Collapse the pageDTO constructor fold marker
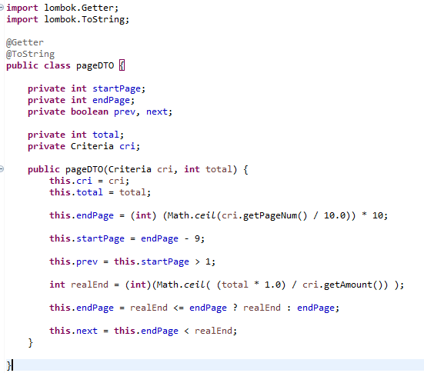This screenshot has width=424, height=373. [2, 169]
